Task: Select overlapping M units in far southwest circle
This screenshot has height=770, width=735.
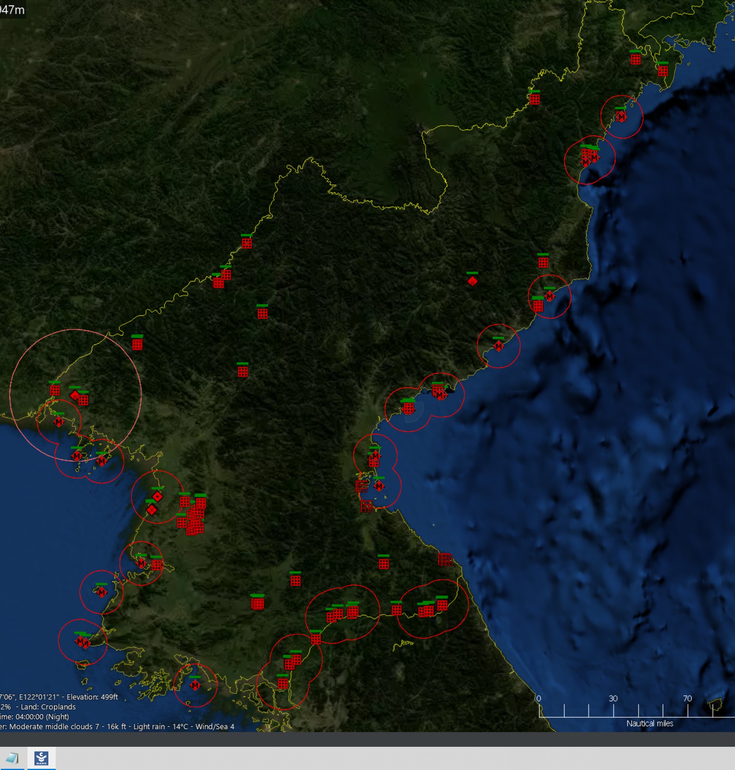Action: pyautogui.click(x=82, y=642)
